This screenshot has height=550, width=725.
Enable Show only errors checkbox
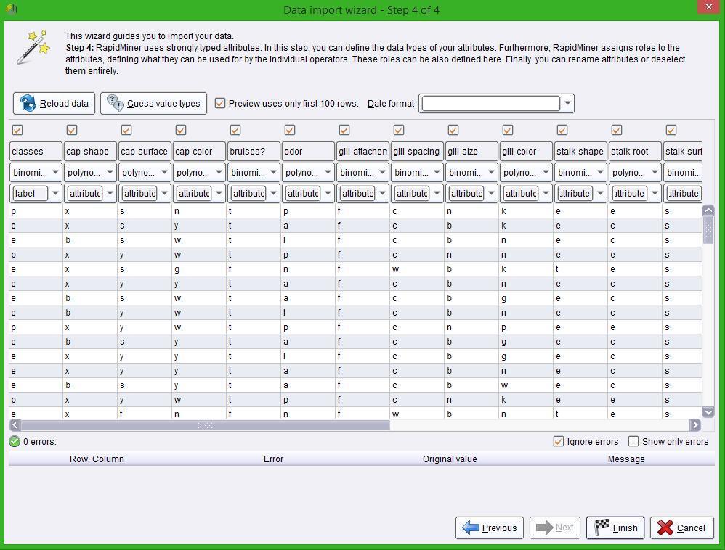633,441
